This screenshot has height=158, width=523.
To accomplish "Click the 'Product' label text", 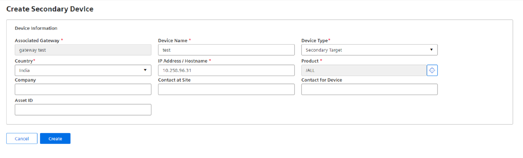I will (x=310, y=61).
